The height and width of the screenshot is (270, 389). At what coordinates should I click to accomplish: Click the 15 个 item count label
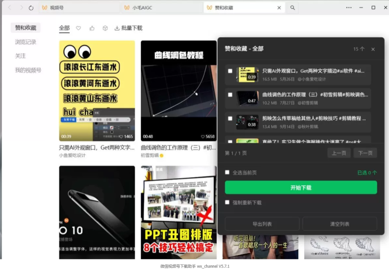359,49
